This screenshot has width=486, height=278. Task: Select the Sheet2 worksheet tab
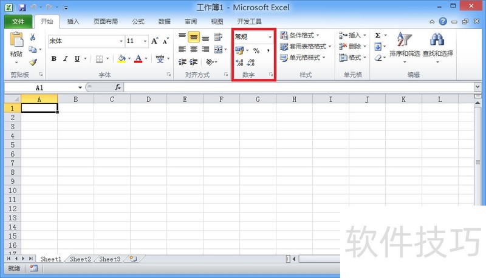(x=80, y=259)
